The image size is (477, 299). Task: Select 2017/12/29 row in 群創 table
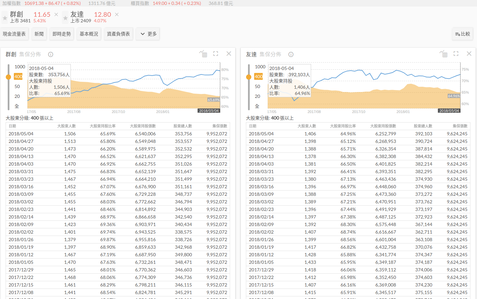[x=118, y=270]
